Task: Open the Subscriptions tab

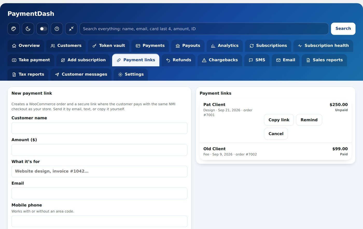Action: pos(268,46)
